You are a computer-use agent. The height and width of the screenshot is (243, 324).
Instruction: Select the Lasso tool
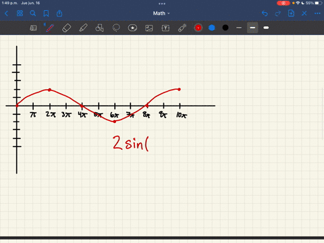116,28
